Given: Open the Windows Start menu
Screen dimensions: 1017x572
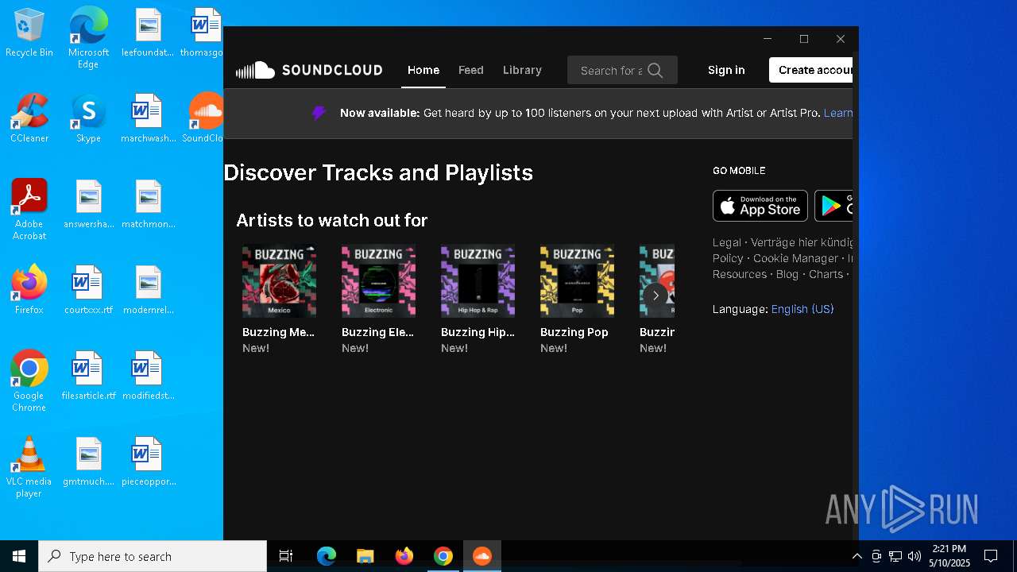Looking at the screenshot, I should pos(19,556).
